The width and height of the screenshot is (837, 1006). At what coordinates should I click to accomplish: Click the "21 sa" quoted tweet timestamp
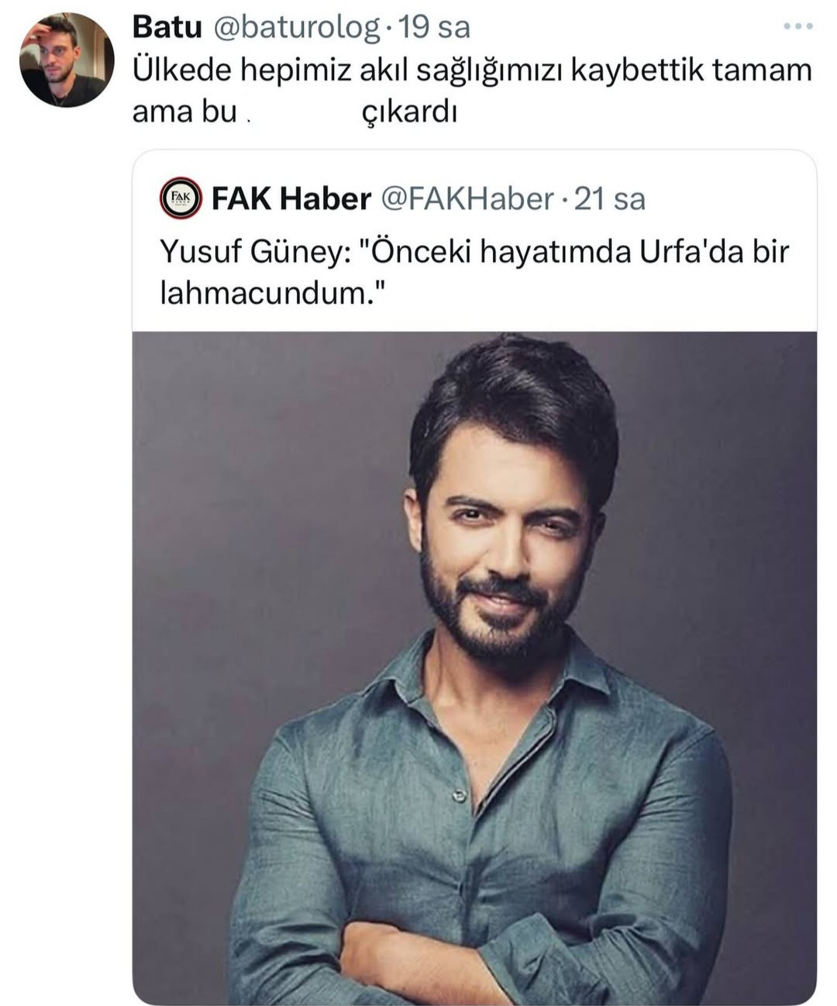609,199
